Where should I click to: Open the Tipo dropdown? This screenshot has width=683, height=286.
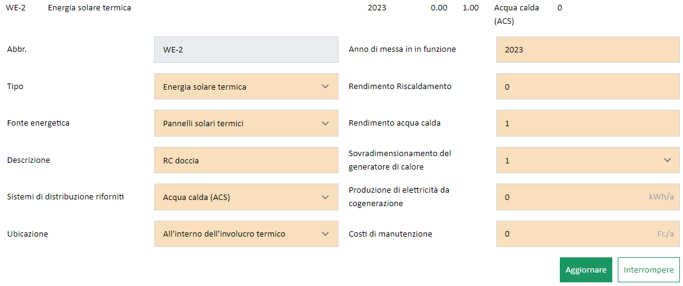[246, 87]
